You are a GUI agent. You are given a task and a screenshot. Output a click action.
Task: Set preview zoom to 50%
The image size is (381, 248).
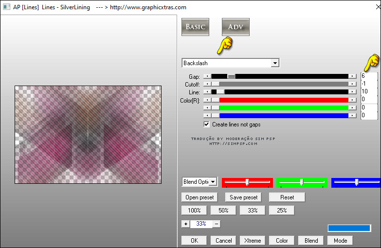click(x=223, y=211)
